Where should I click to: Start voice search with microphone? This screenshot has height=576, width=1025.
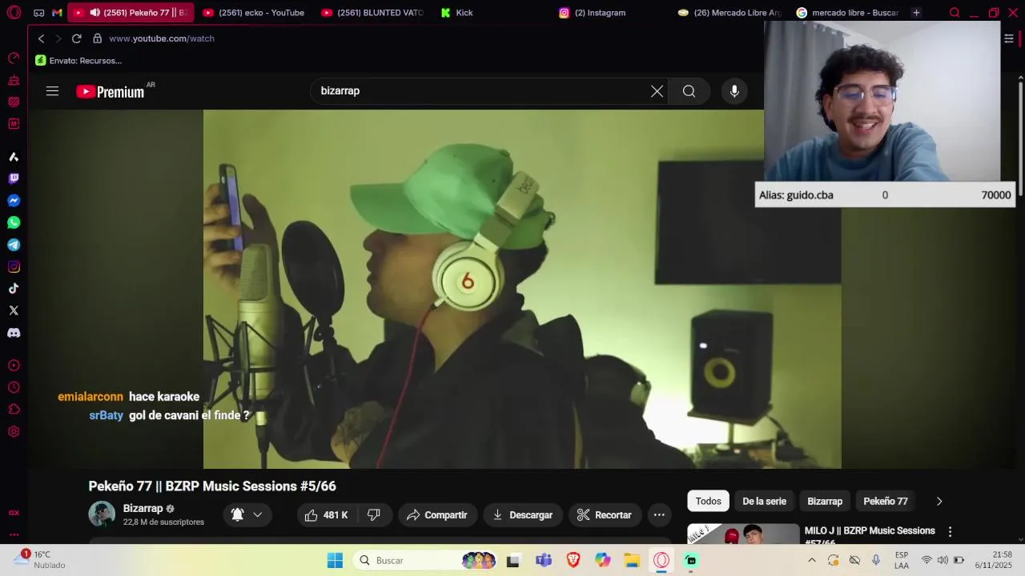coord(734,91)
